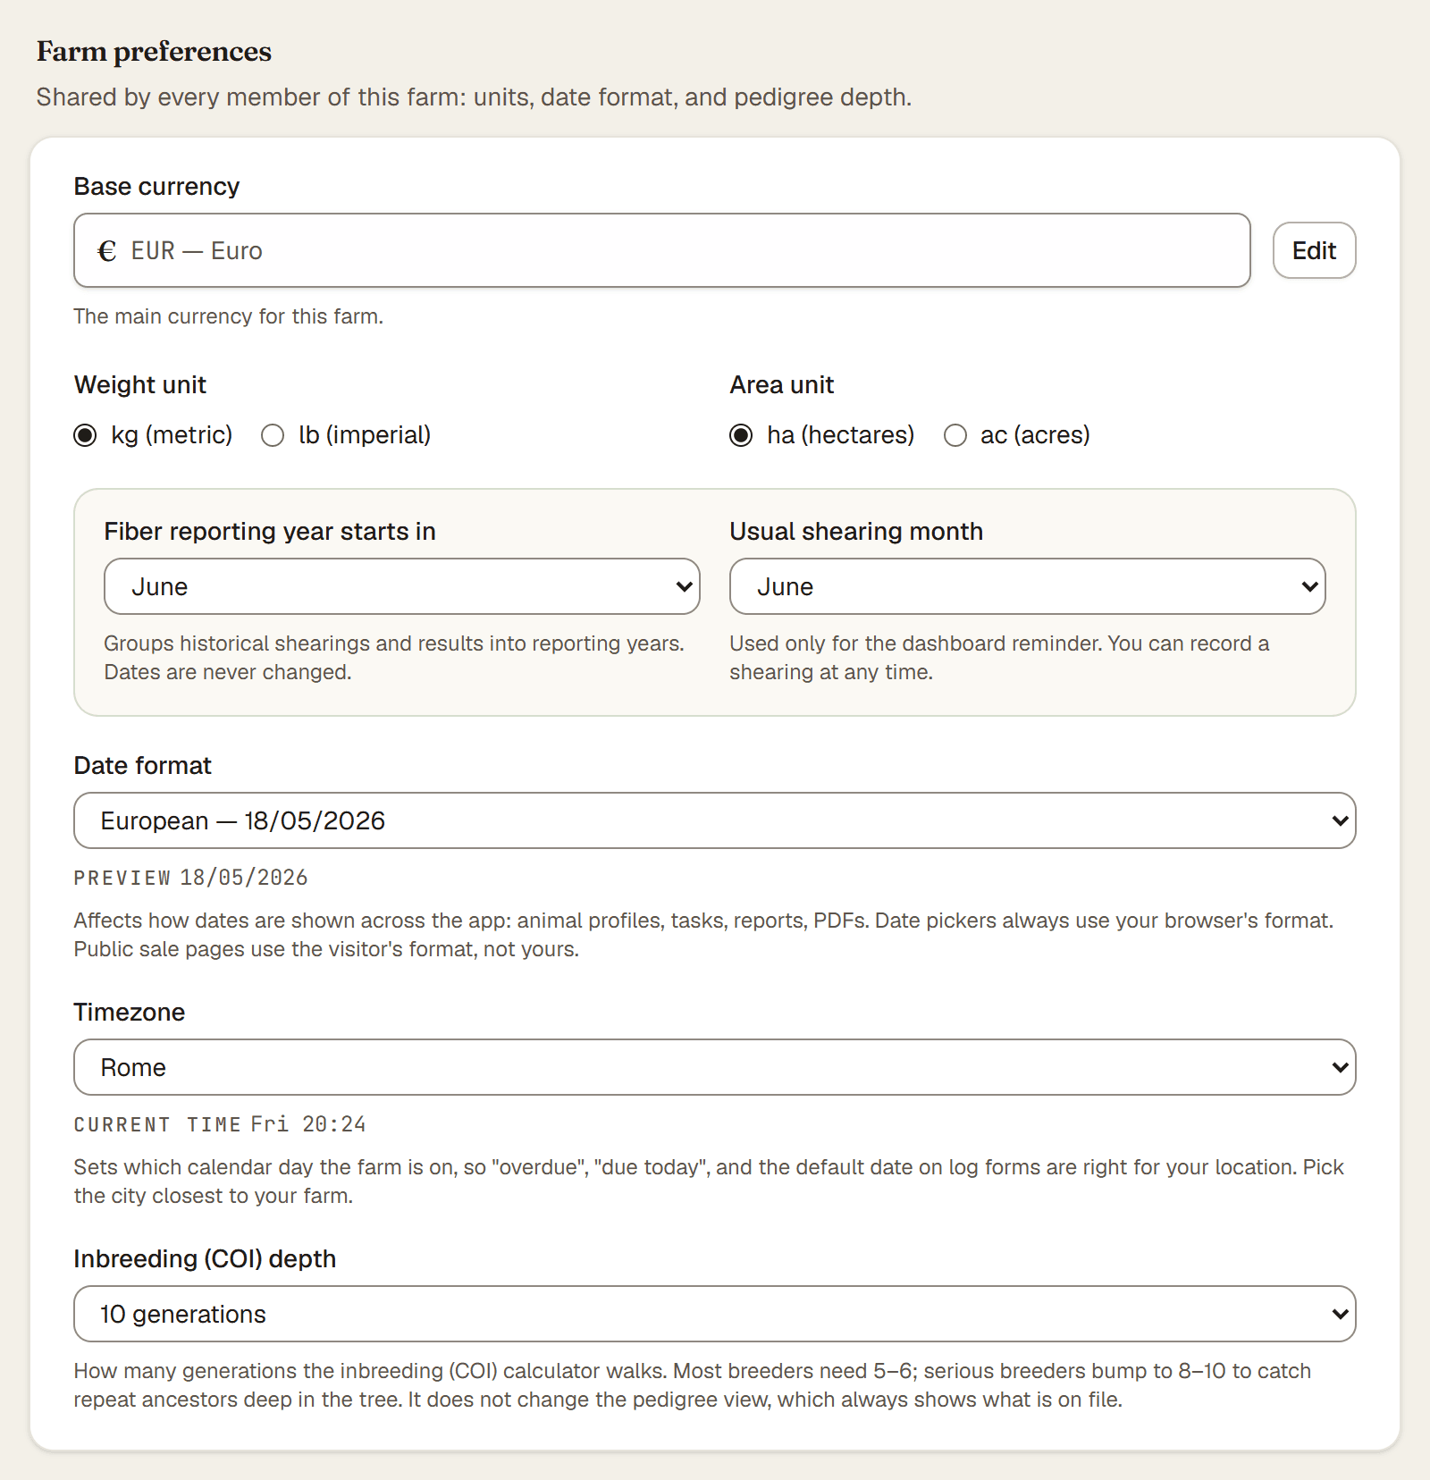Expand Inbreeding (COI) depth dropdown
This screenshot has width=1430, height=1480.
click(715, 1314)
